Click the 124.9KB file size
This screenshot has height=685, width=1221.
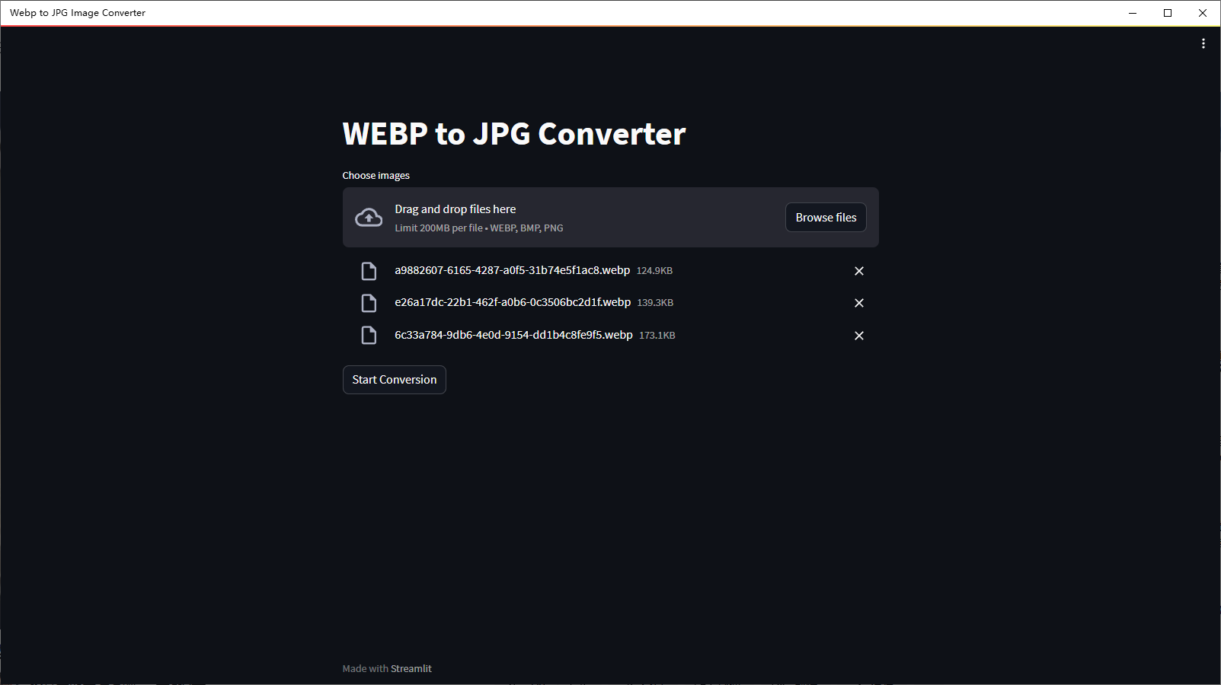(x=654, y=270)
